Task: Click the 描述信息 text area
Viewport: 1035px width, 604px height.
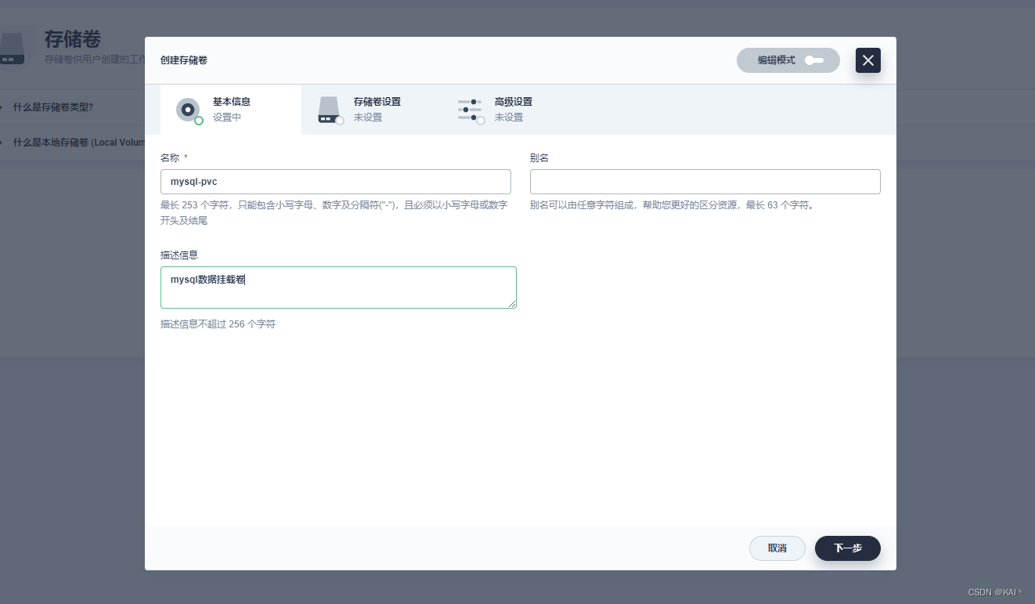Action: (x=338, y=288)
